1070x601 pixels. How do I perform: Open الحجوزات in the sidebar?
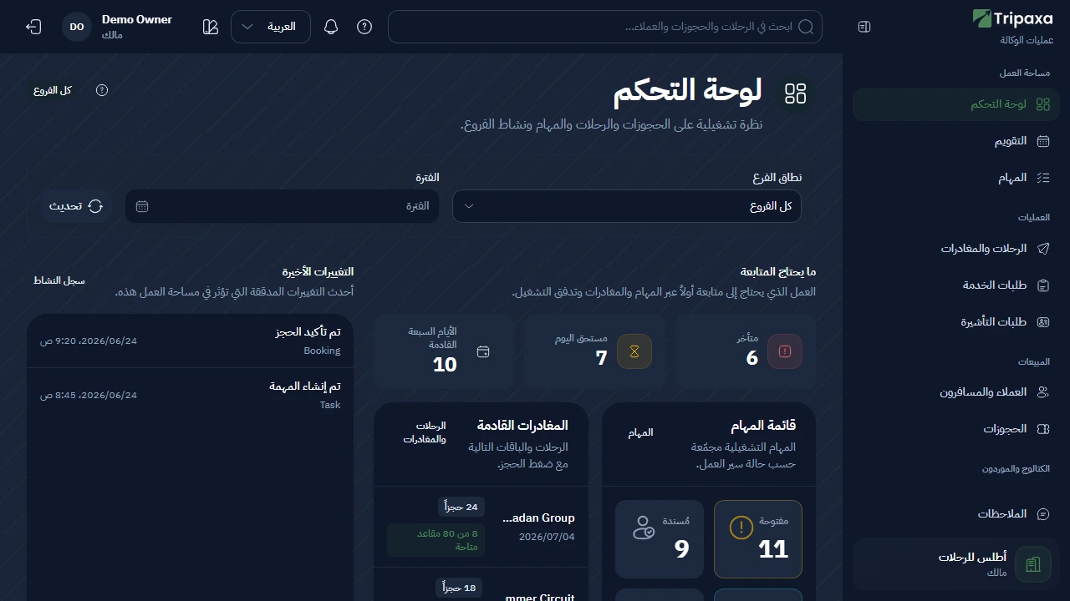[x=956, y=428]
